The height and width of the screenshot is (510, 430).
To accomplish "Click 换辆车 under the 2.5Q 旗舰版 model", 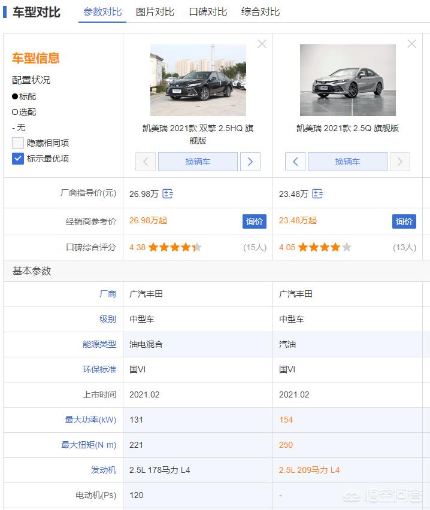I will pos(347,162).
